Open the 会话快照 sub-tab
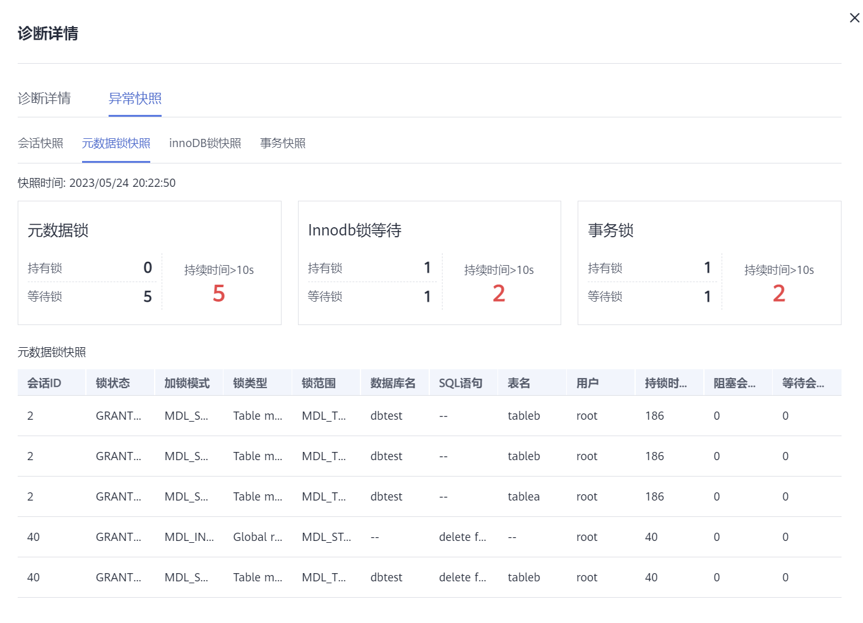 pos(40,143)
